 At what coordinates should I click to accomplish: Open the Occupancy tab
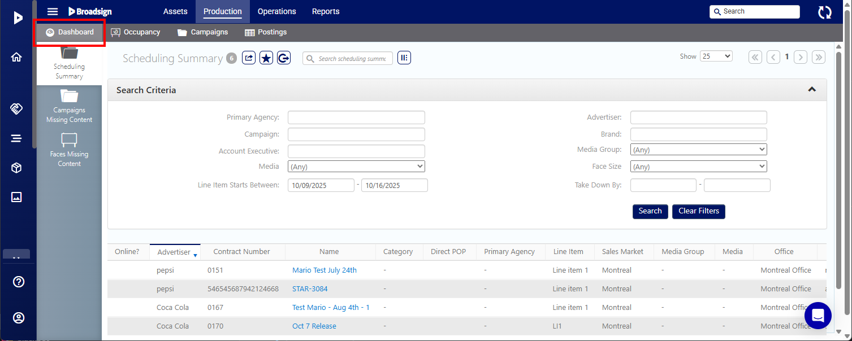[x=136, y=32]
